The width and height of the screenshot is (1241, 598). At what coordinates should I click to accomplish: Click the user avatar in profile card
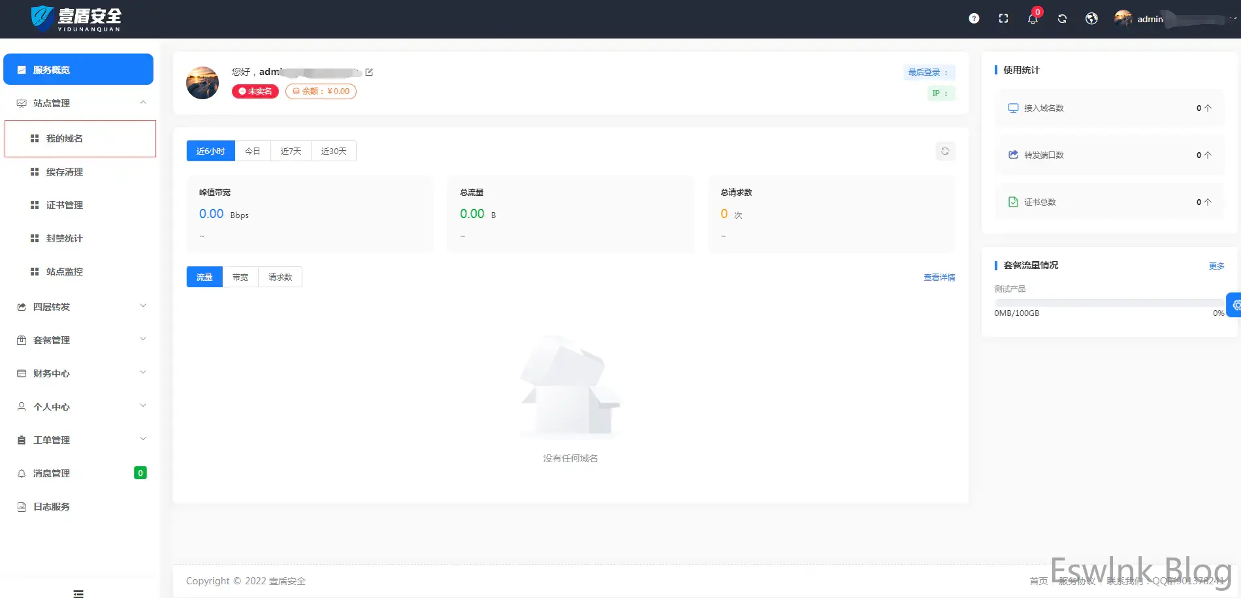(202, 83)
